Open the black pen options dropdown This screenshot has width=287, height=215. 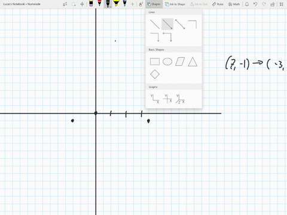pos(110,7)
